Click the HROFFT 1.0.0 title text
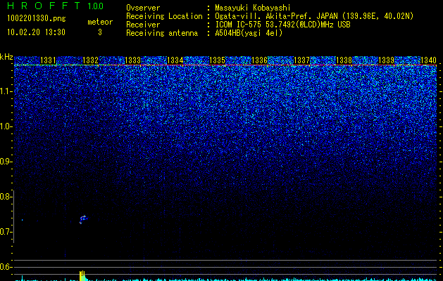This screenshot has width=443, height=281. (x=56, y=6)
